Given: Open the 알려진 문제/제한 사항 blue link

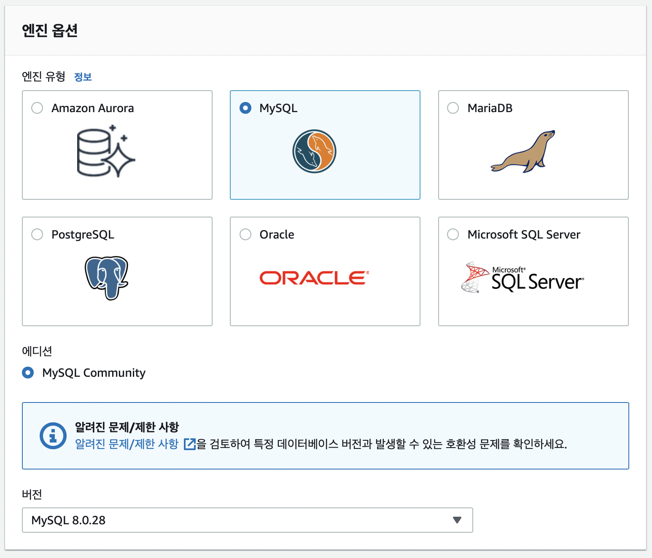Looking at the screenshot, I should pyautogui.click(x=127, y=444).
